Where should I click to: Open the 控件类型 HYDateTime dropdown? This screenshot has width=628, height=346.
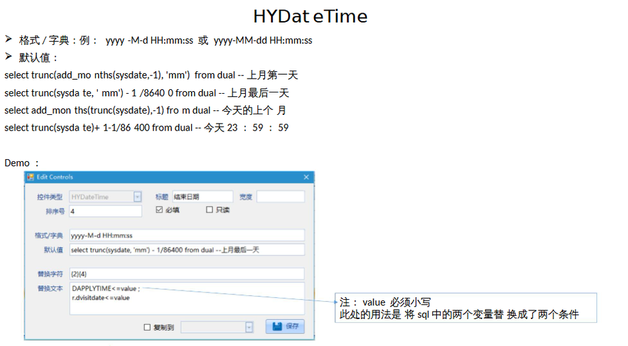pos(137,197)
